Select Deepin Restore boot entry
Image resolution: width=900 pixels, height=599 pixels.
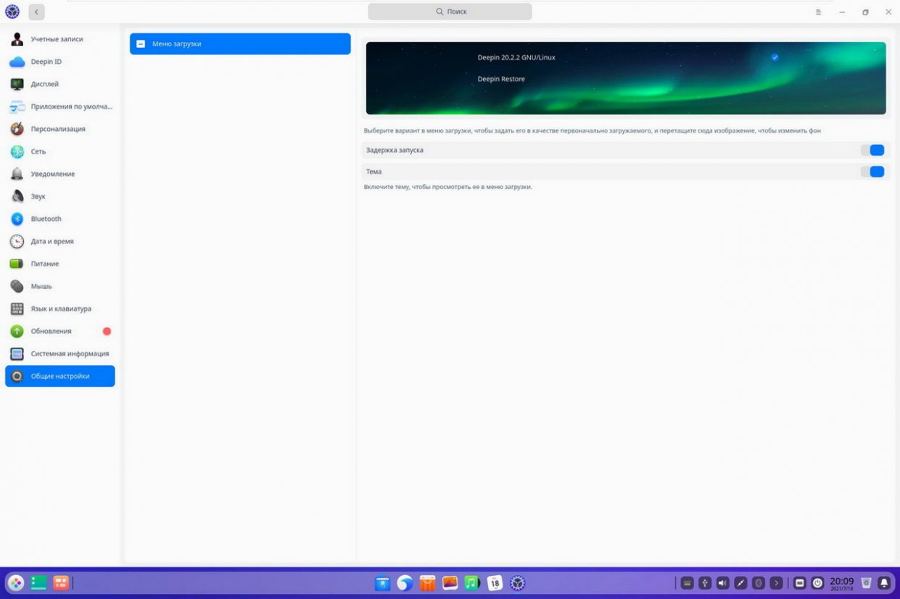click(501, 79)
